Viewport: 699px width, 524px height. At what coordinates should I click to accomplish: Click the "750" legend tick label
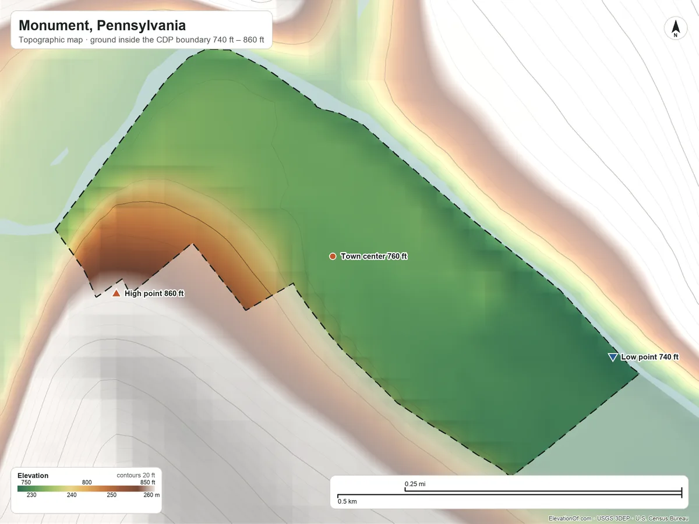click(27, 483)
